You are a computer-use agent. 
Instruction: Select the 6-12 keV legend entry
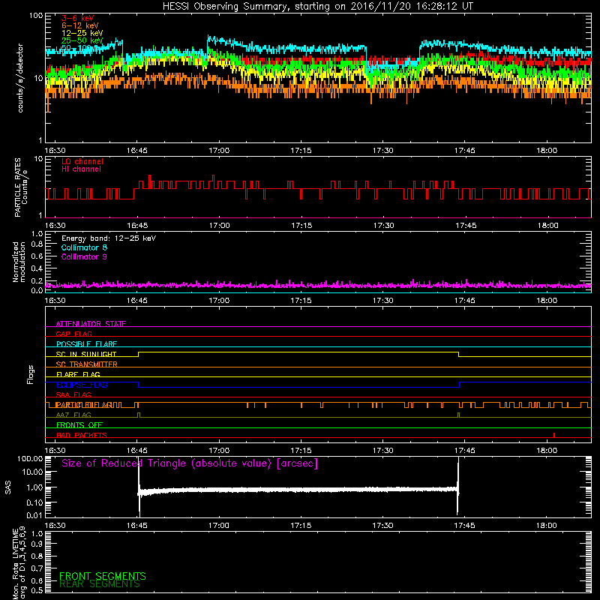click(x=80, y=25)
